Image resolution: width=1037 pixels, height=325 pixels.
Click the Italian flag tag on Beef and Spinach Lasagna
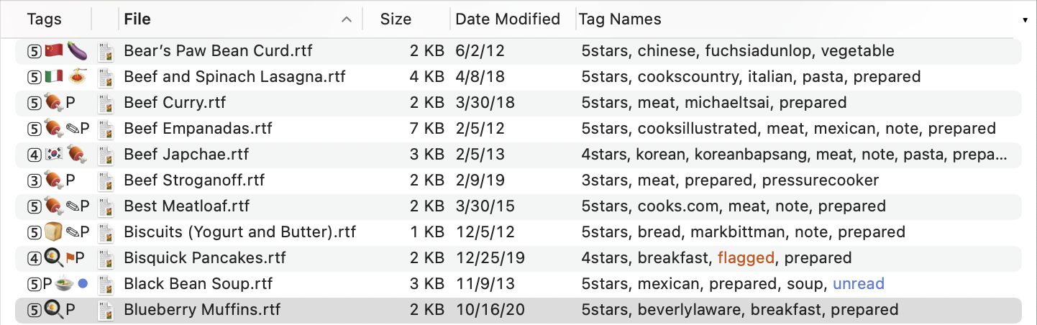(x=54, y=77)
